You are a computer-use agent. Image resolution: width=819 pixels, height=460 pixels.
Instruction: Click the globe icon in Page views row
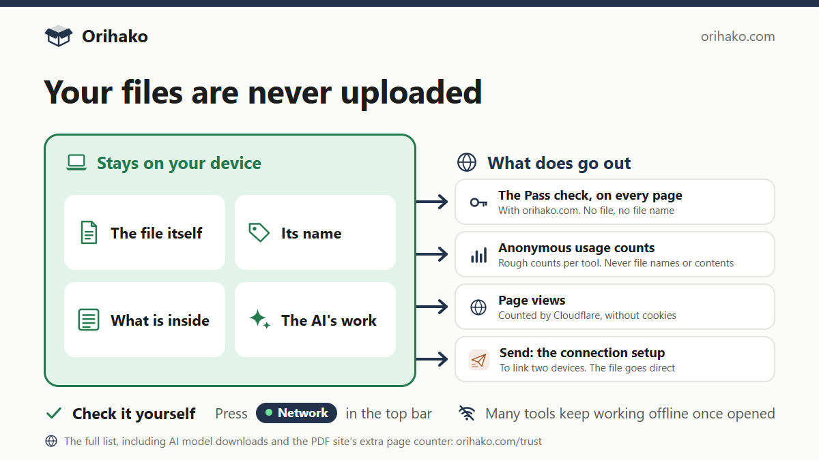478,307
